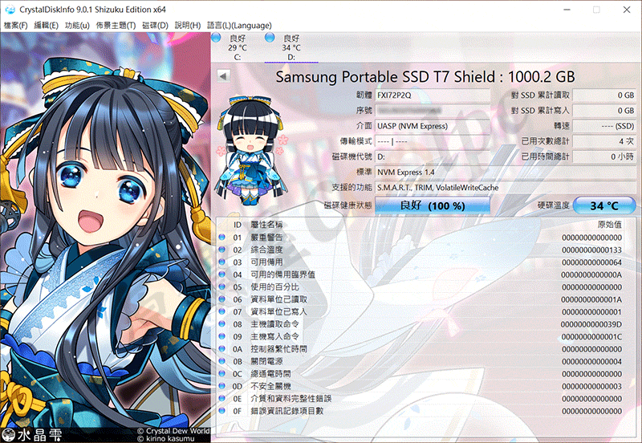The width and height of the screenshot is (642, 443).
Task: Open the 功能(u) menu
Action: (x=77, y=26)
